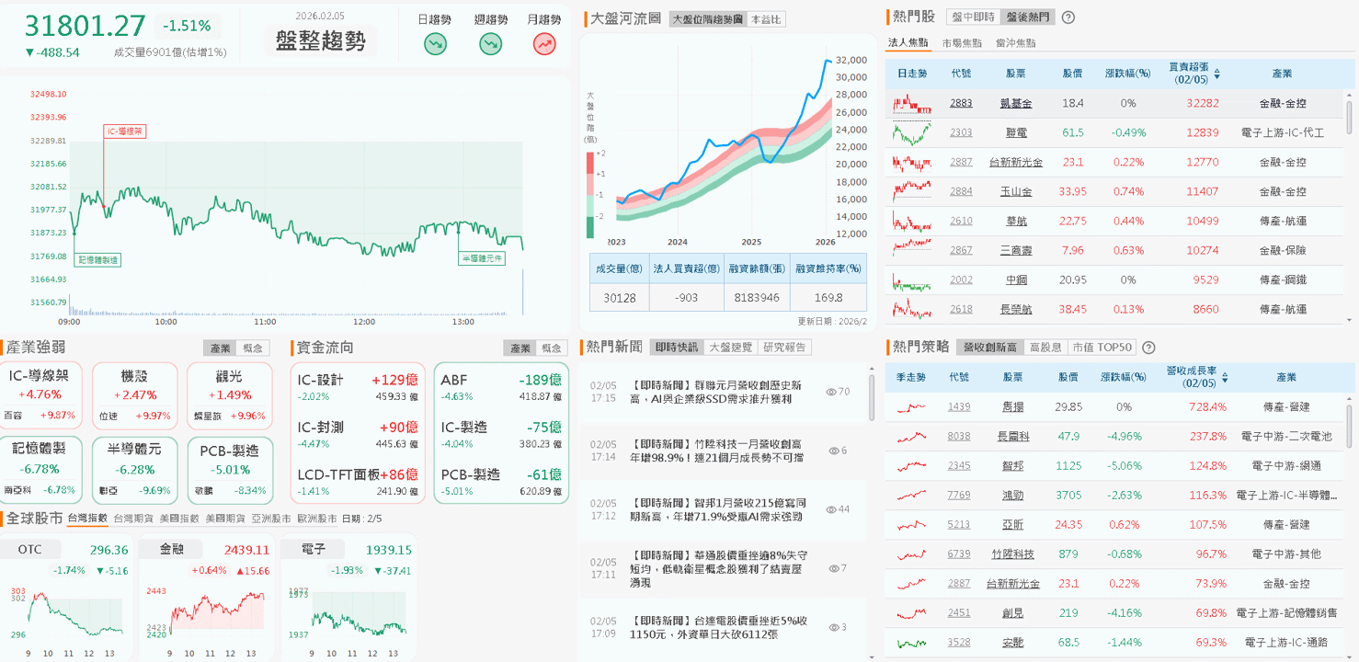This screenshot has width=1359, height=662.
Task: Sort hot stocks by 買賣超張 column arrow
Action: 1217,73
